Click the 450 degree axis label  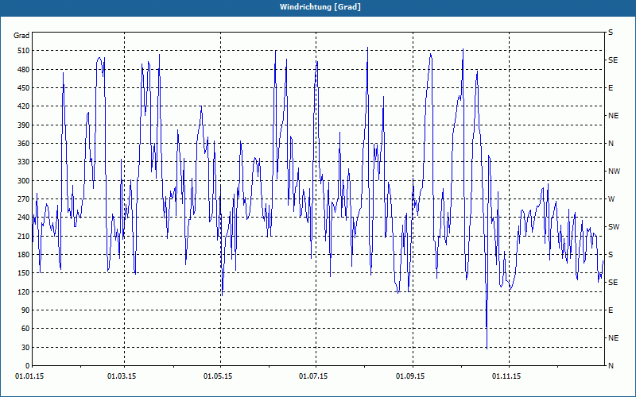pyautogui.click(x=24, y=88)
